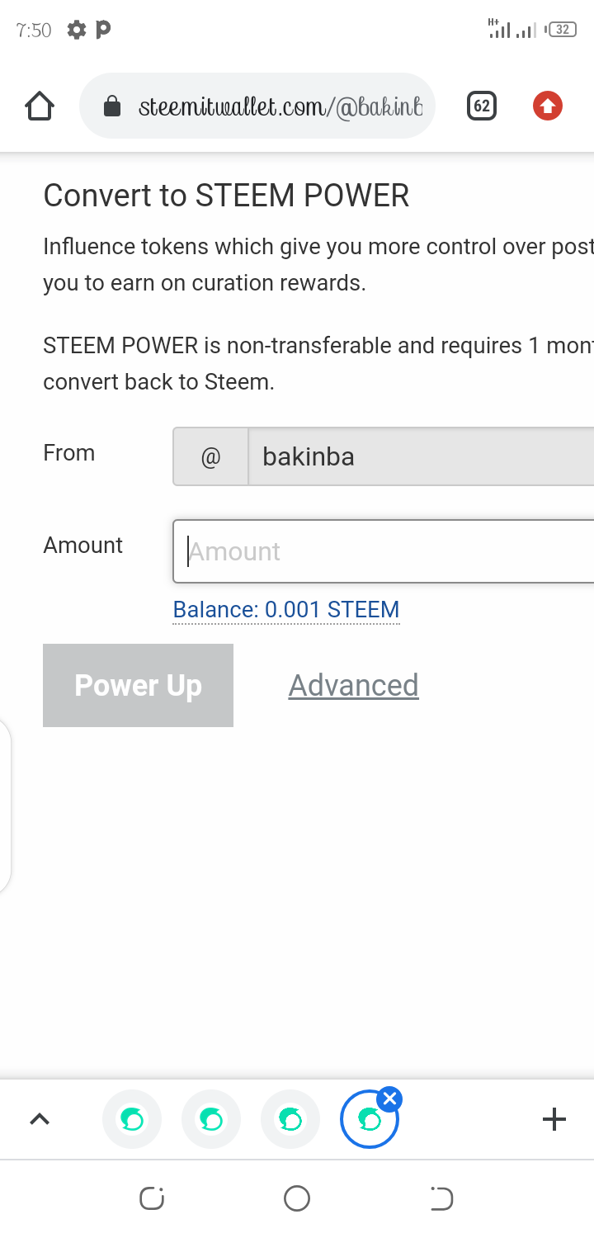Switch to the first bottom tab thumbnail

tap(132, 1119)
